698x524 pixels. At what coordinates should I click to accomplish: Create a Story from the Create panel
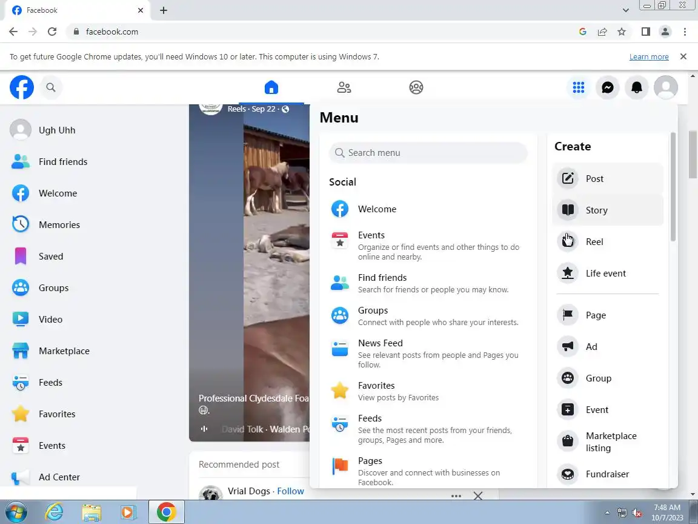point(608,210)
